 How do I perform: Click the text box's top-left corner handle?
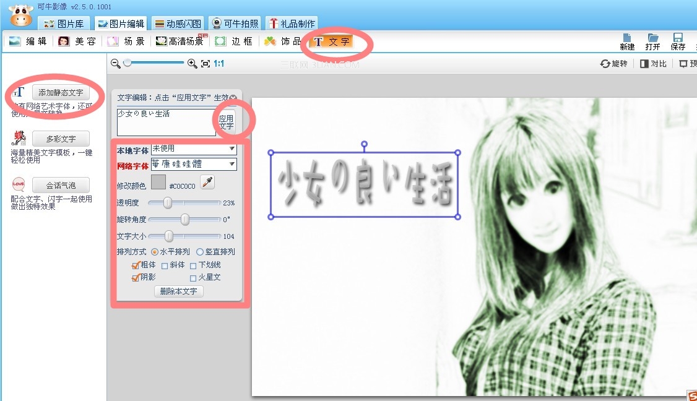click(271, 152)
